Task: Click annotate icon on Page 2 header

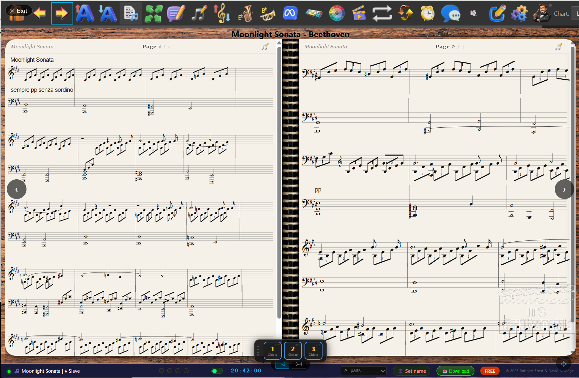Action: pos(559,47)
